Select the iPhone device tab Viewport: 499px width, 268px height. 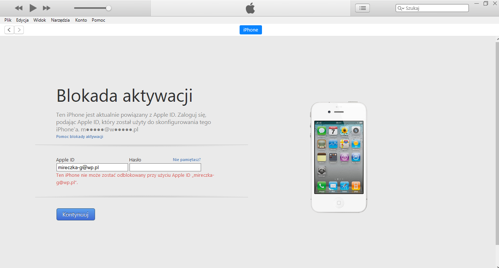pyautogui.click(x=251, y=30)
